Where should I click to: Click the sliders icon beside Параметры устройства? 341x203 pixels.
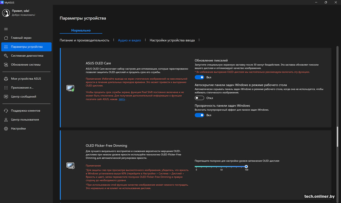[x=6, y=47]
